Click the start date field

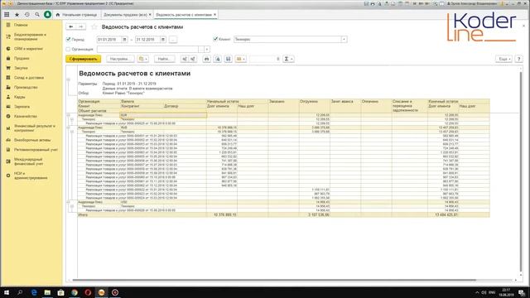click(x=109, y=40)
